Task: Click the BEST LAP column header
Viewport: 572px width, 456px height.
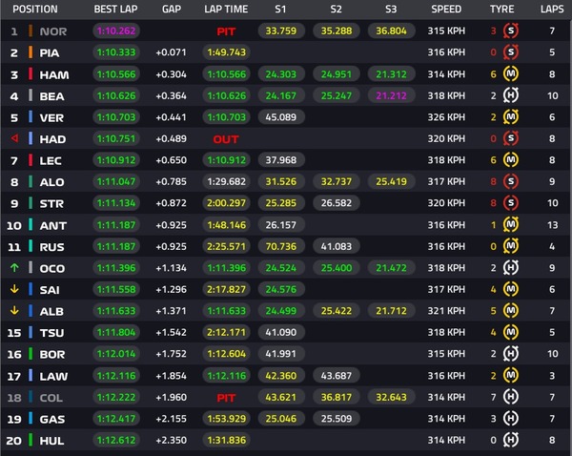Action: tap(115, 10)
